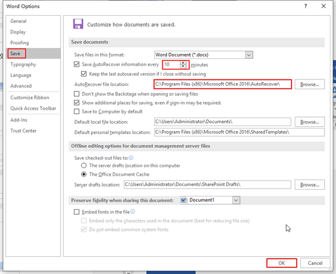This screenshot has height=274, width=336.
Task: Confirm settings with the OK button
Action: tap(281, 263)
